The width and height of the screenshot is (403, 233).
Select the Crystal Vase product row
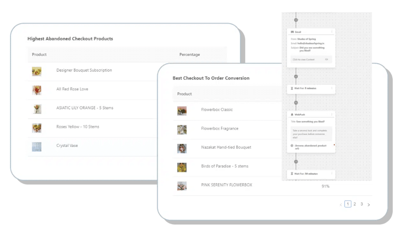click(67, 146)
